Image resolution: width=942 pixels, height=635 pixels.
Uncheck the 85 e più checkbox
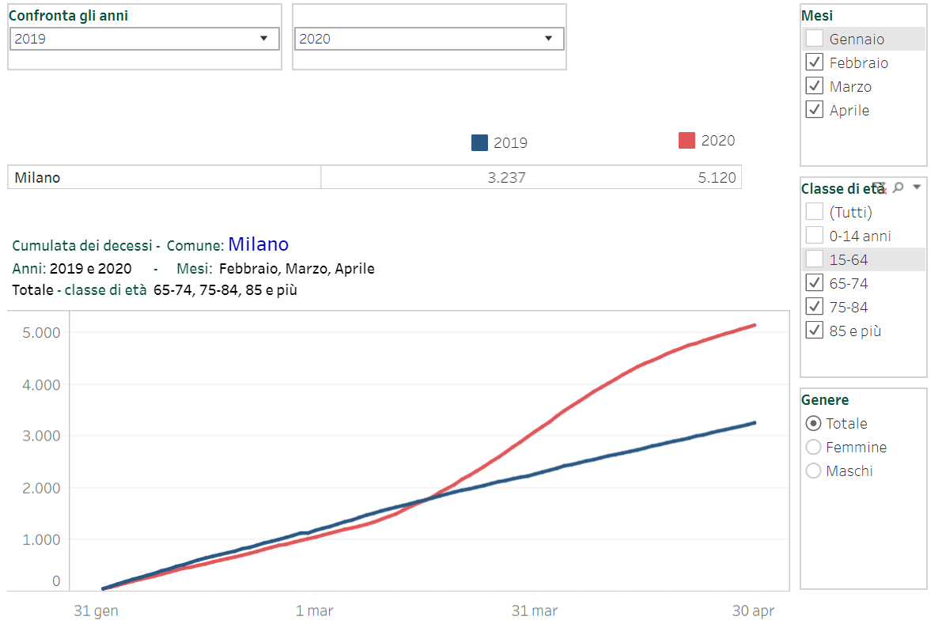[814, 330]
